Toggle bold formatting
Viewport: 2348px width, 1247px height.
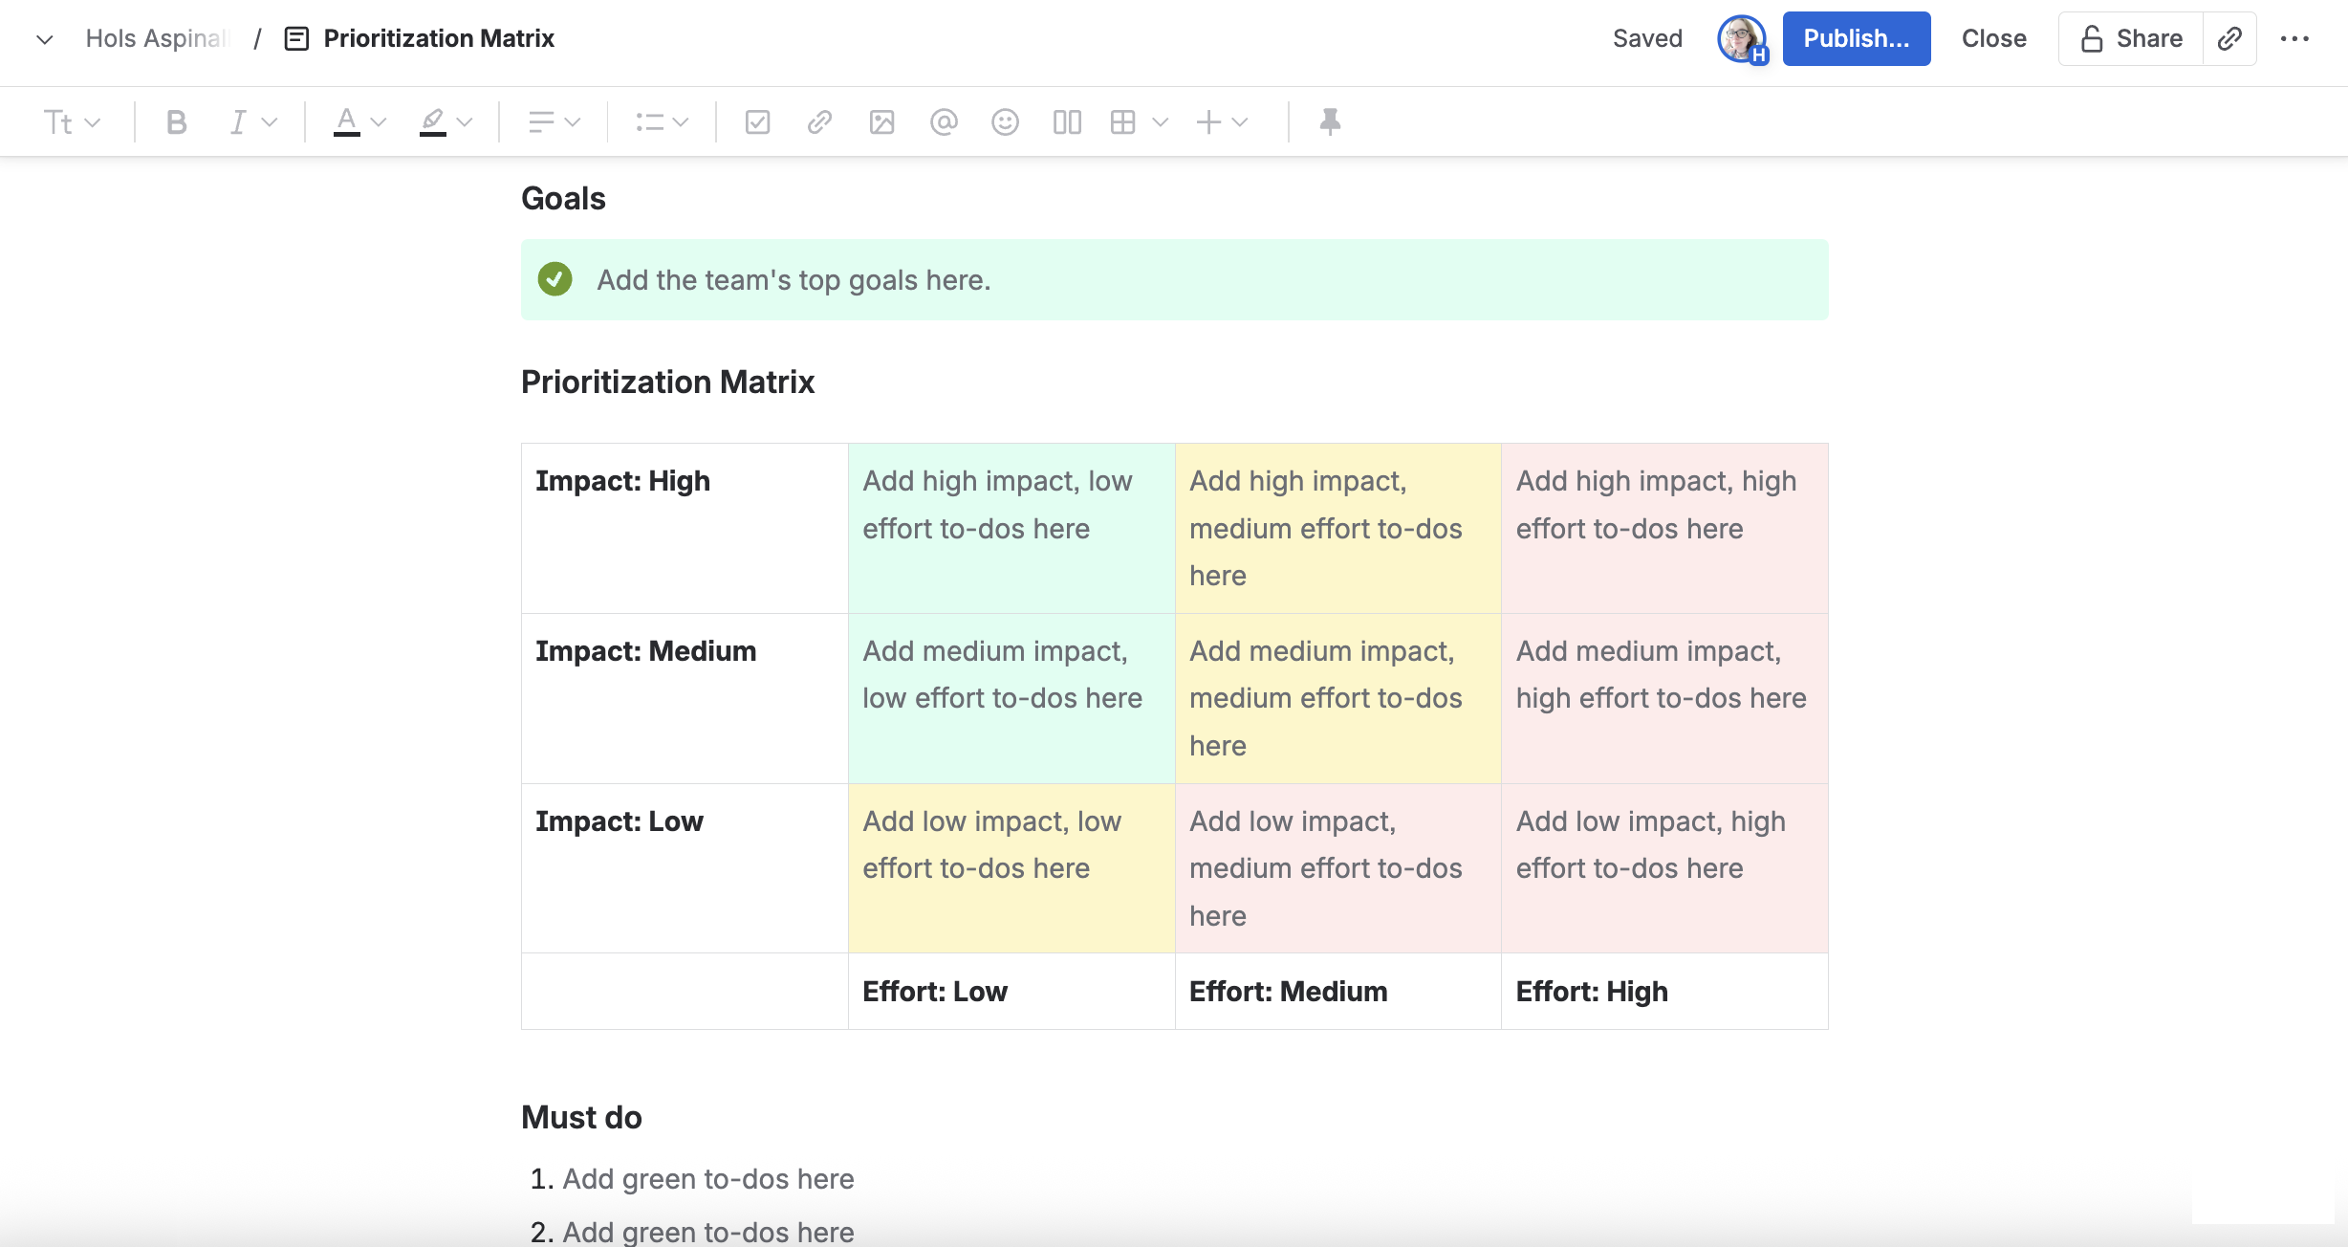[176, 121]
